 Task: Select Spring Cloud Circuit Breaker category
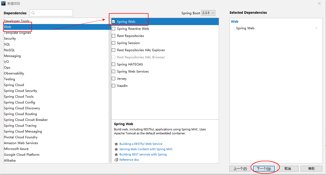pos(56,120)
